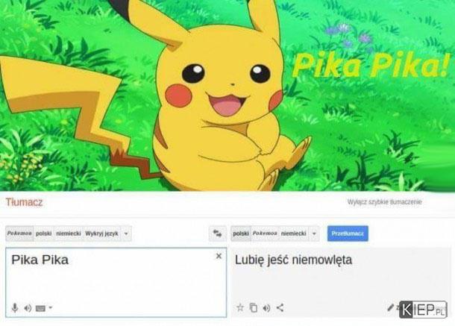The image size is (455, 326).
Task: Suggest an edit with pencil icon
Action: click(391, 307)
